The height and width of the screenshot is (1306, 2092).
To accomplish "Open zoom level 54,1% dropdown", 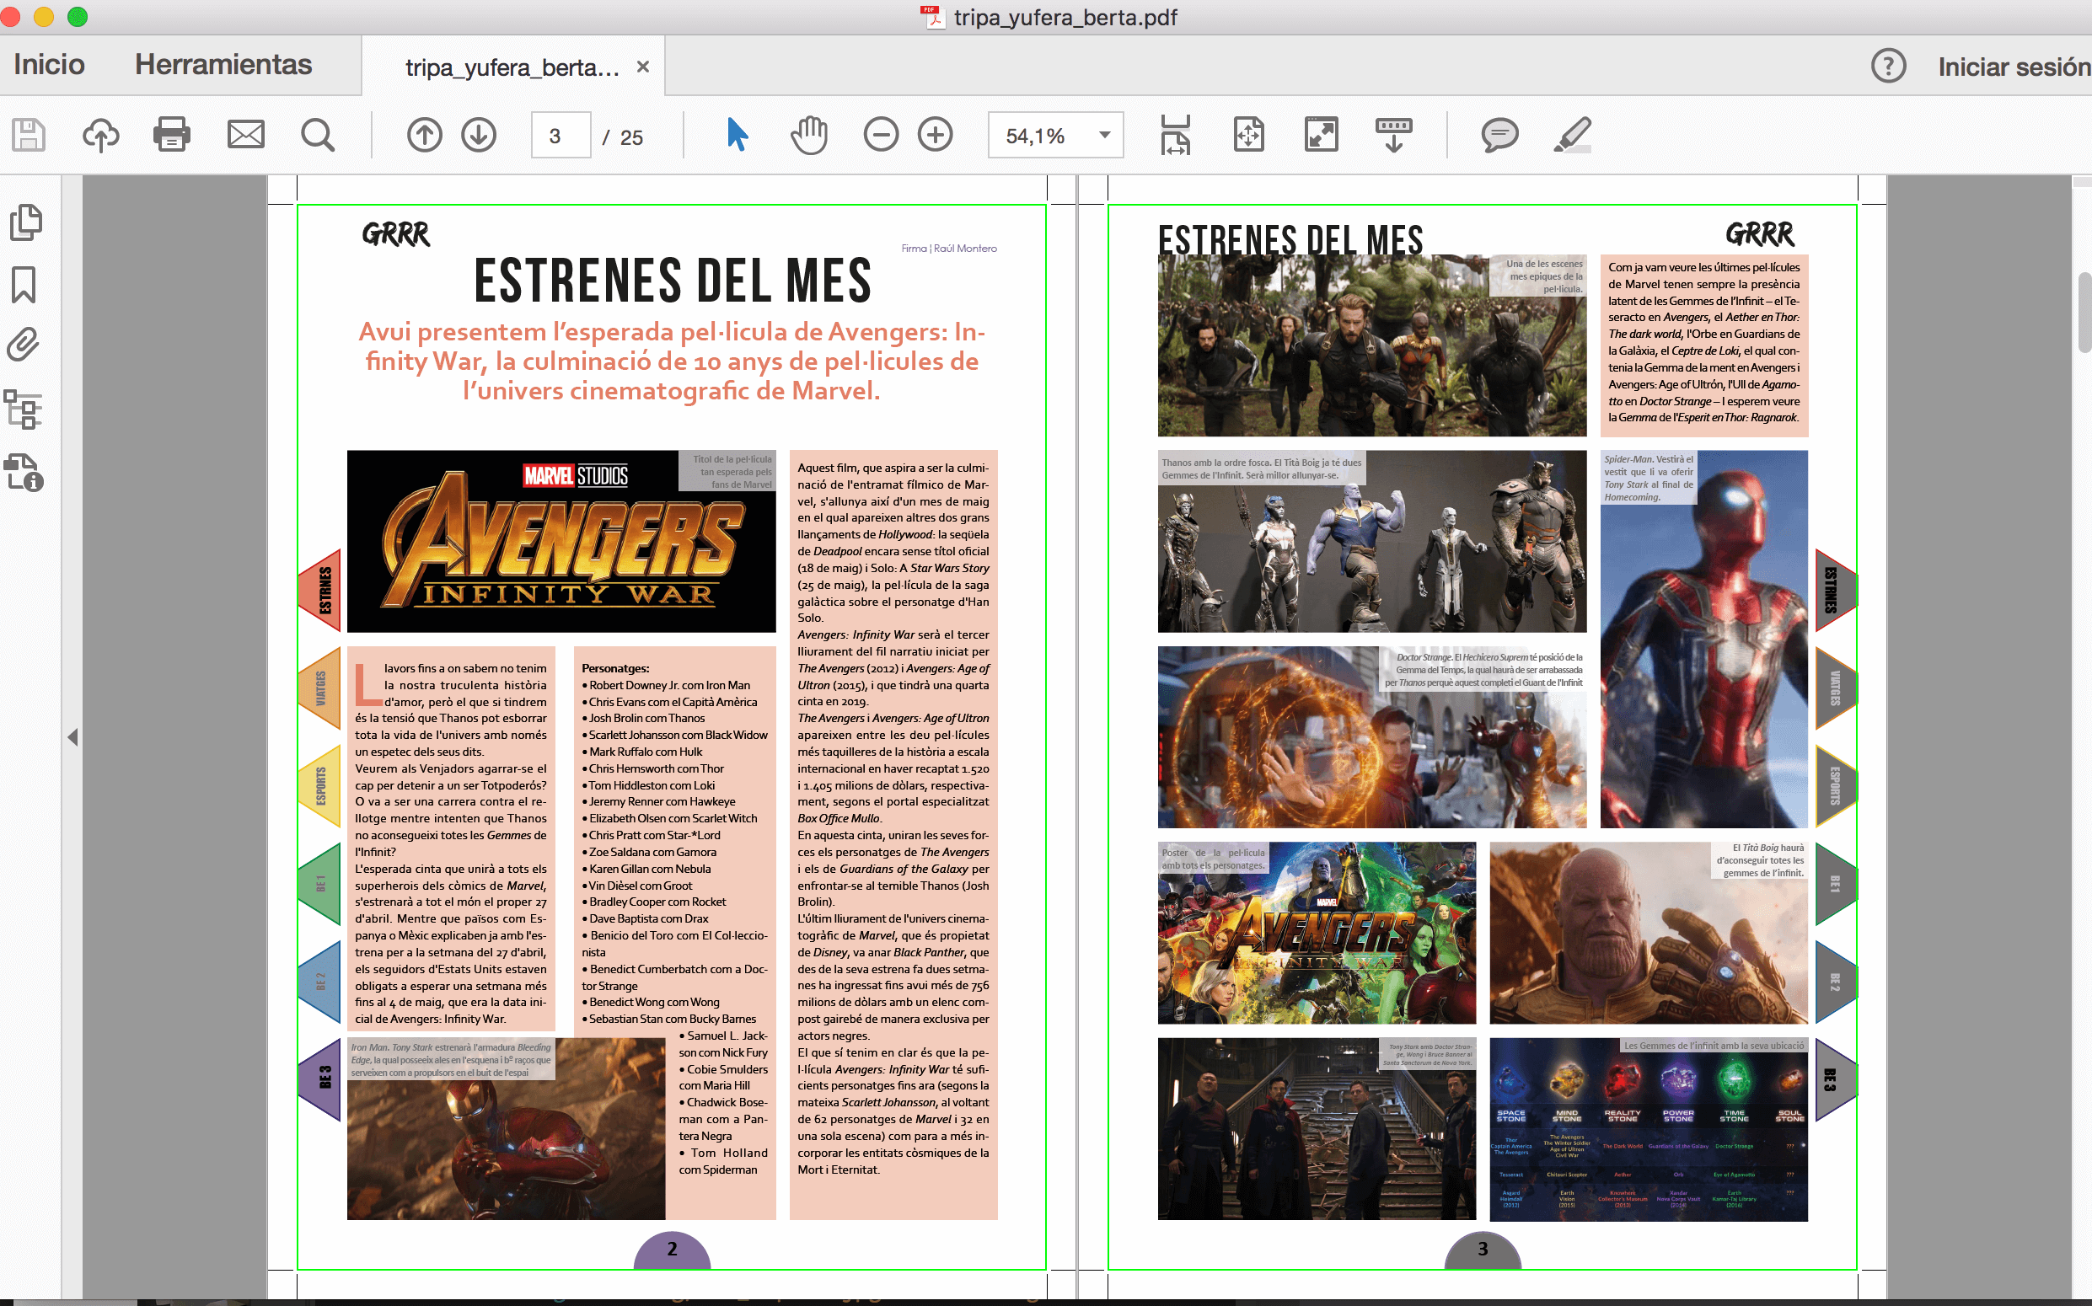I will [x=1056, y=136].
